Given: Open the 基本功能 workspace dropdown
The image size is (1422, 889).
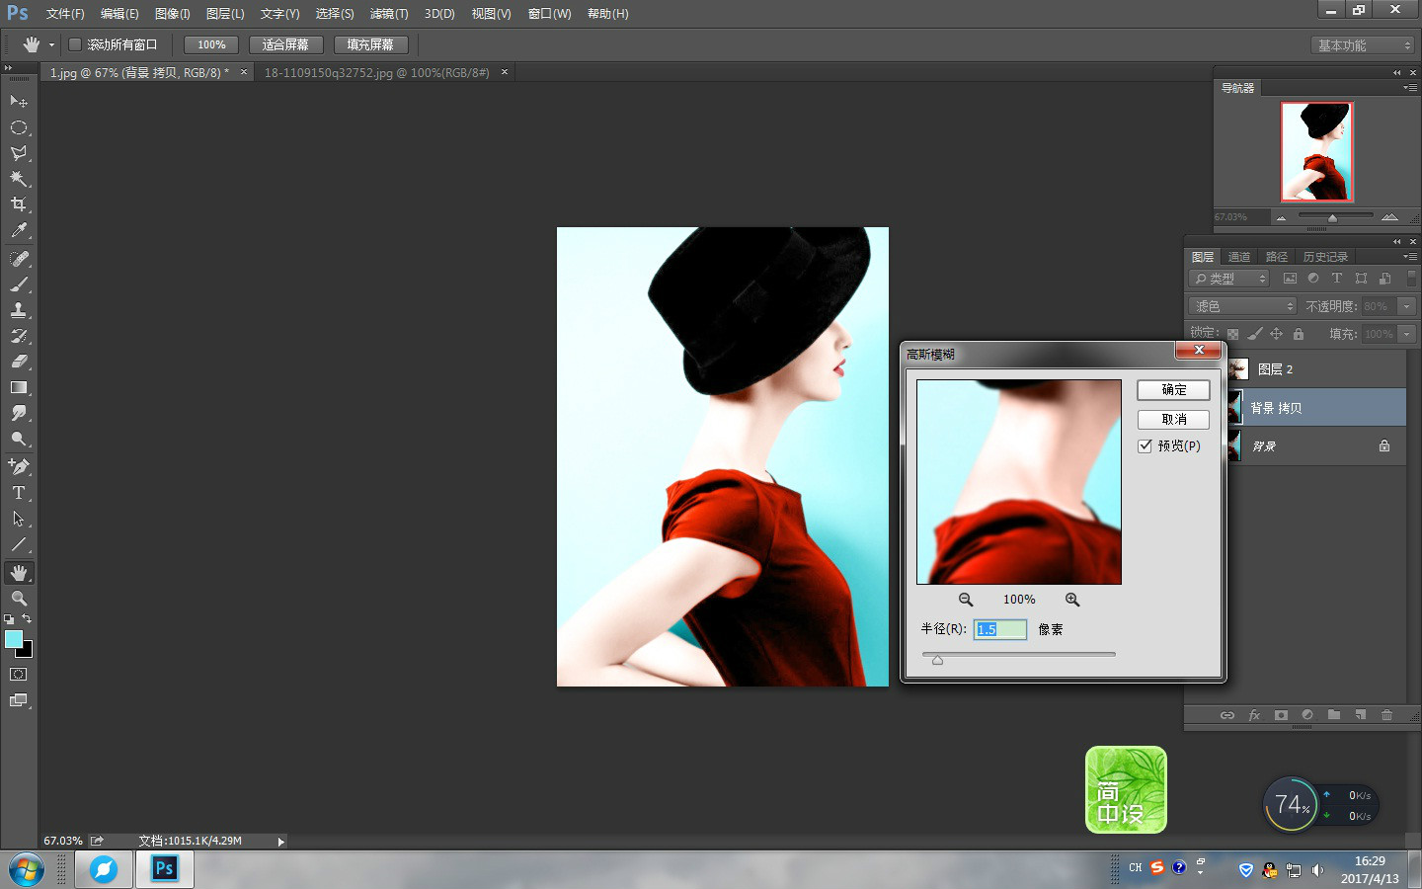Looking at the screenshot, I should pos(1364,45).
